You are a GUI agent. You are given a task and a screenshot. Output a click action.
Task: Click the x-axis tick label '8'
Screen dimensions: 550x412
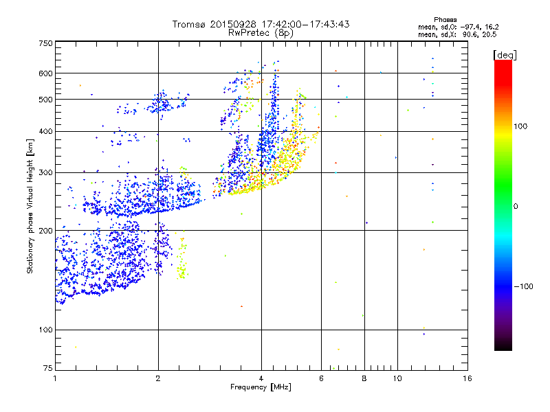pyautogui.click(x=364, y=378)
